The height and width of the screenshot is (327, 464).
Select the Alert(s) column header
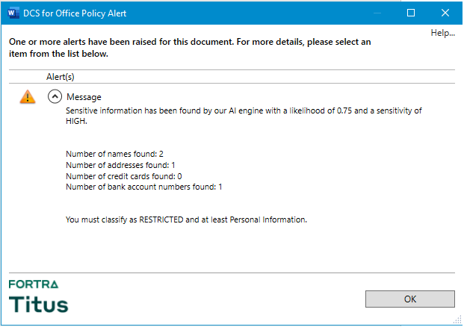[x=61, y=76]
